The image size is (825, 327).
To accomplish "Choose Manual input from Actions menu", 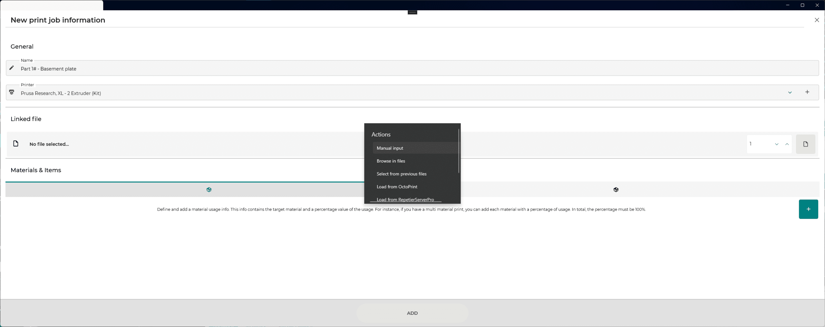I will tap(415, 148).
